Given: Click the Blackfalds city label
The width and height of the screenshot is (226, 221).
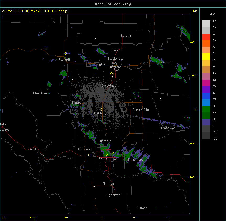Looking at the screenshot, I should (x=116, y=59).
